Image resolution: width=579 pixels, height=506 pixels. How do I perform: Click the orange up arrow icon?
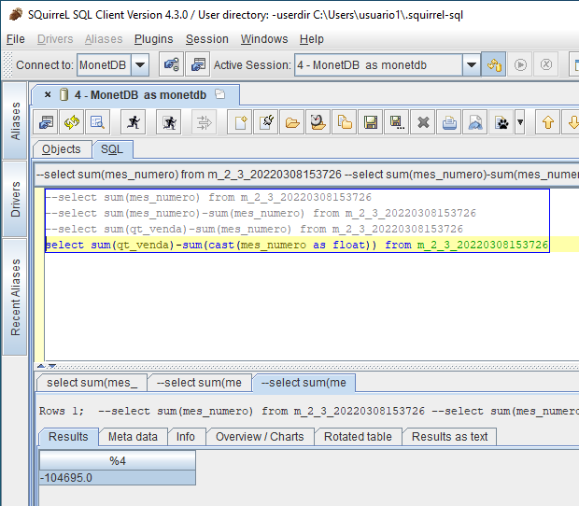pyautogui.click(x=548, y=121)
